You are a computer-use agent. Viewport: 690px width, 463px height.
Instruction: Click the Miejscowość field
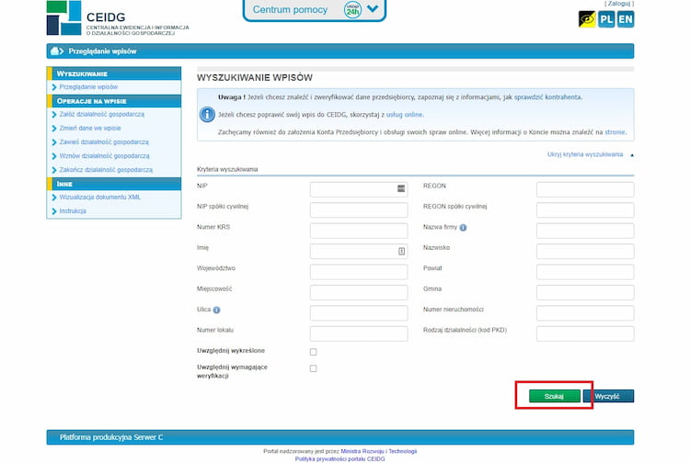click(358, 292)
